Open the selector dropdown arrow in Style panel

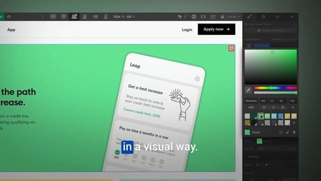pyautogui.click(x=293, y=46)
